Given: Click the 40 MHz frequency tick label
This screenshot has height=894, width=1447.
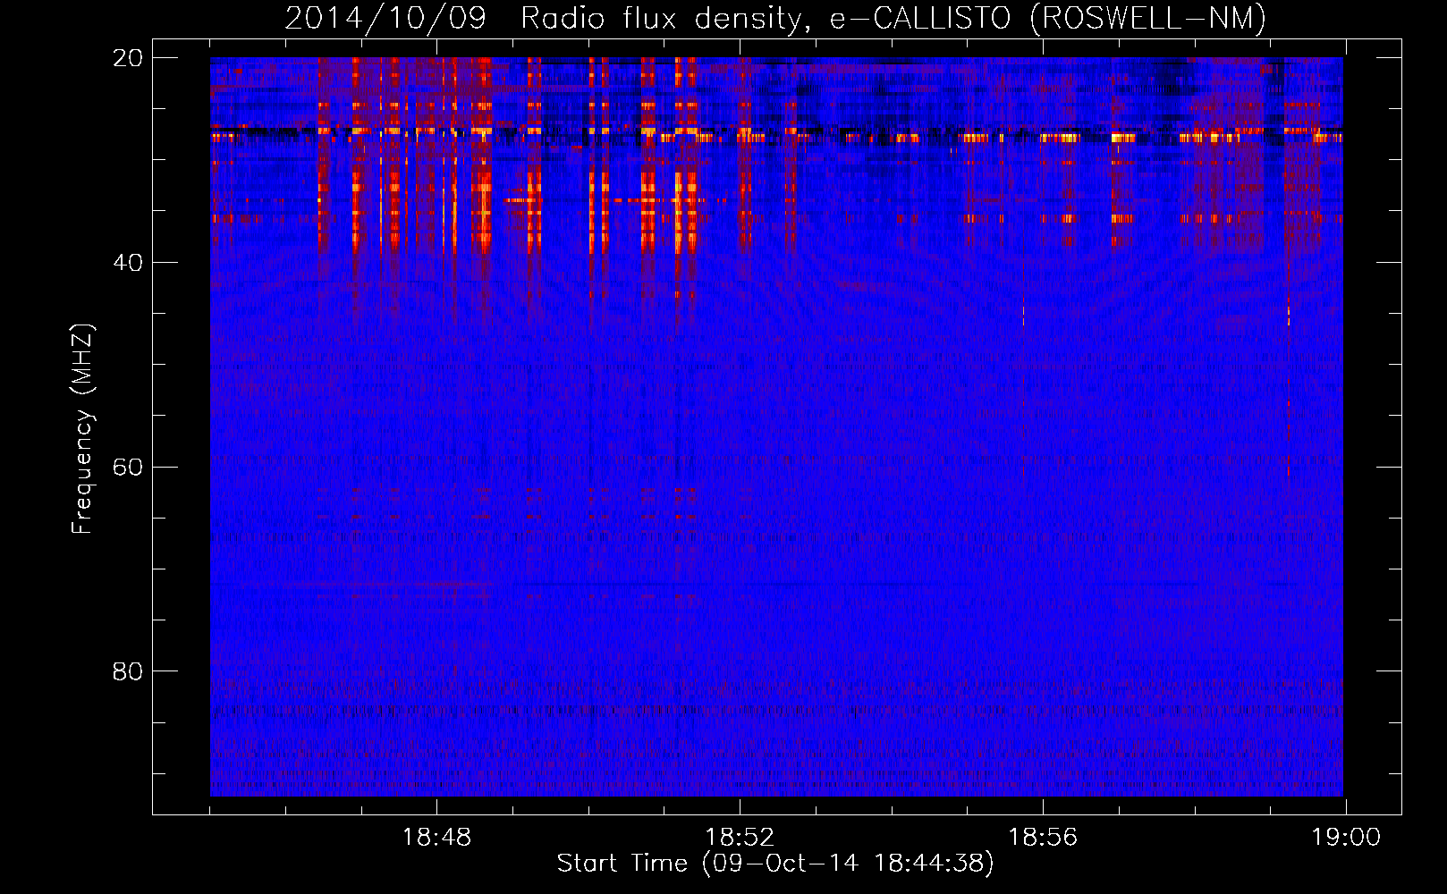Looking at the screenshot, I should tap(128, 263).
